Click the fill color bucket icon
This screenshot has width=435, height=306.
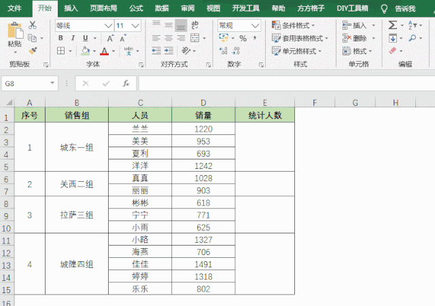(x=85, y=51)
